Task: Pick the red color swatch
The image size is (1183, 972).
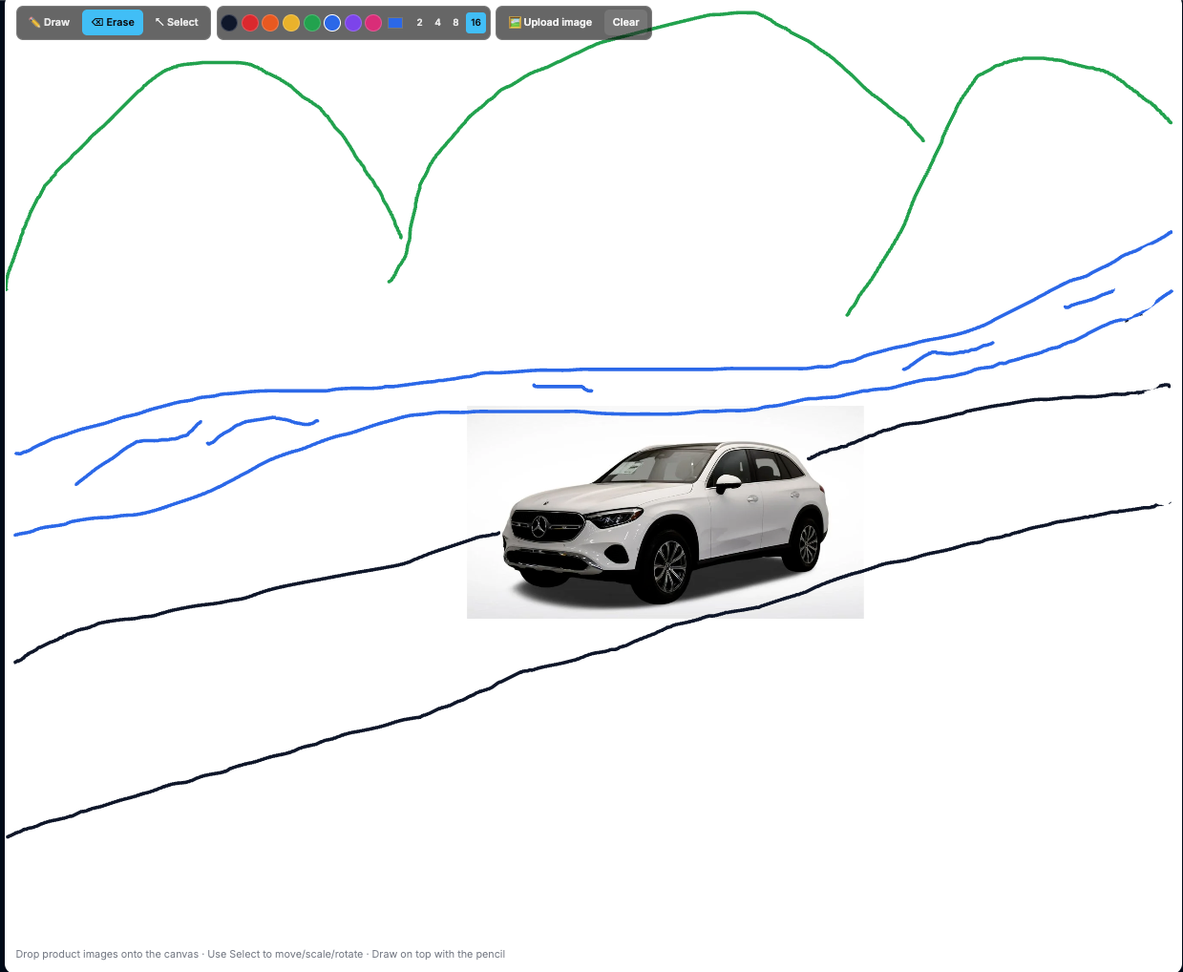Action: (250, 23)
